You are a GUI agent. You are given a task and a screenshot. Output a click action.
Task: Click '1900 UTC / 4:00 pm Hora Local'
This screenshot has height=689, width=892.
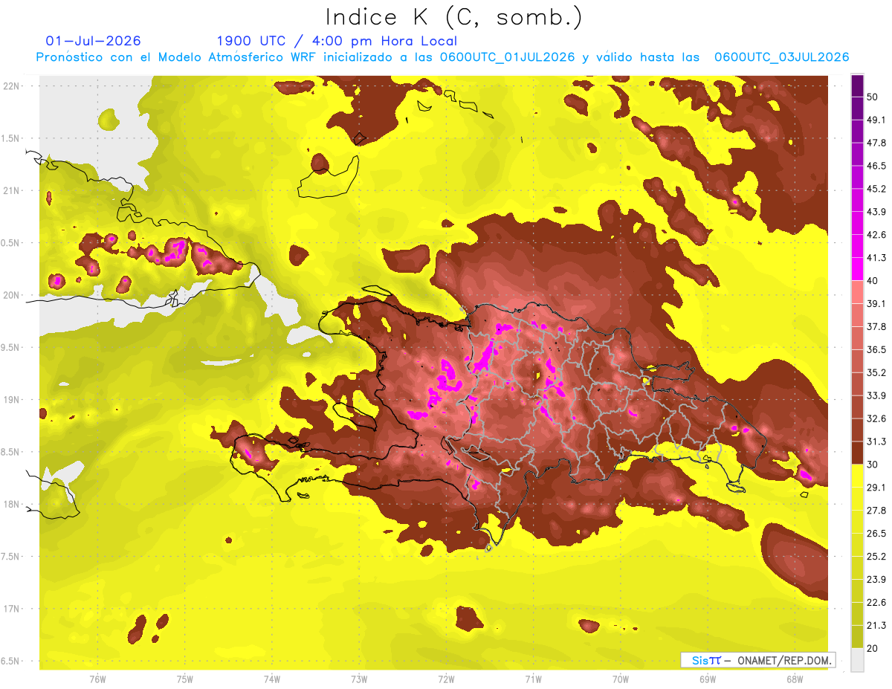(337, 42)
